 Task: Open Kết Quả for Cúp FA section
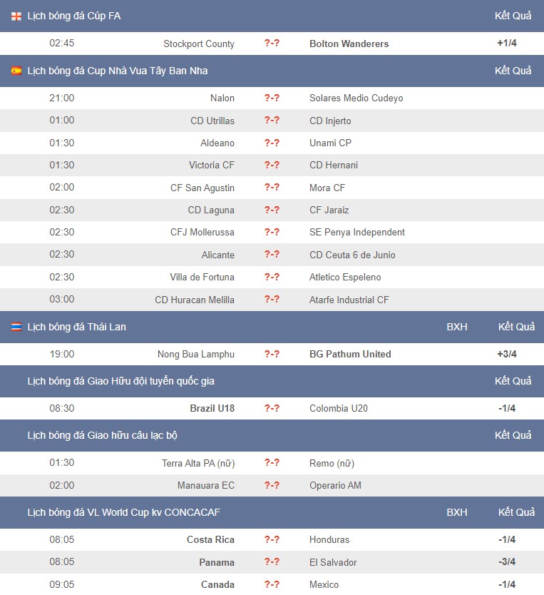[513, 16]
